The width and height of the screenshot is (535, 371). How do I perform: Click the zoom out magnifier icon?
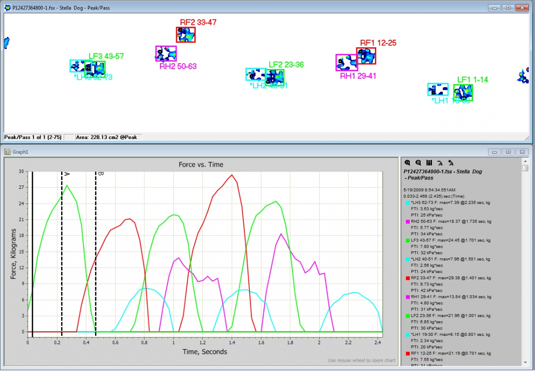point(418,163)
